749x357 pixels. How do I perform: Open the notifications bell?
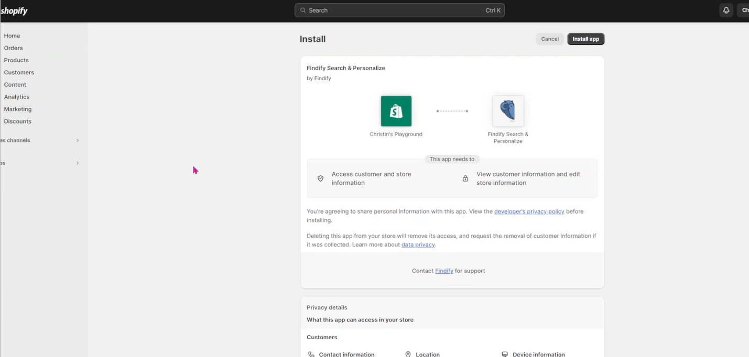[x=726, y=10]
